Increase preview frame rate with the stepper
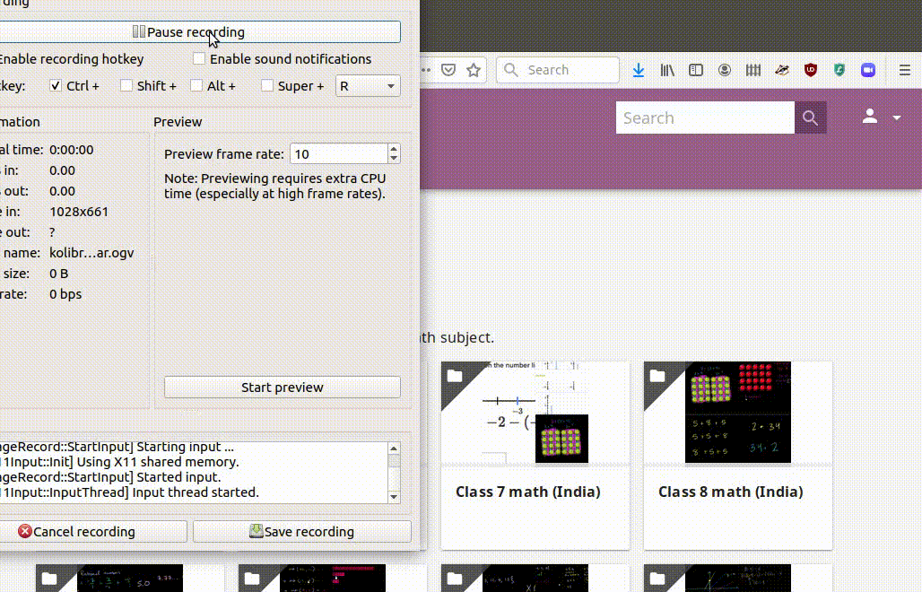 point(394,149)
